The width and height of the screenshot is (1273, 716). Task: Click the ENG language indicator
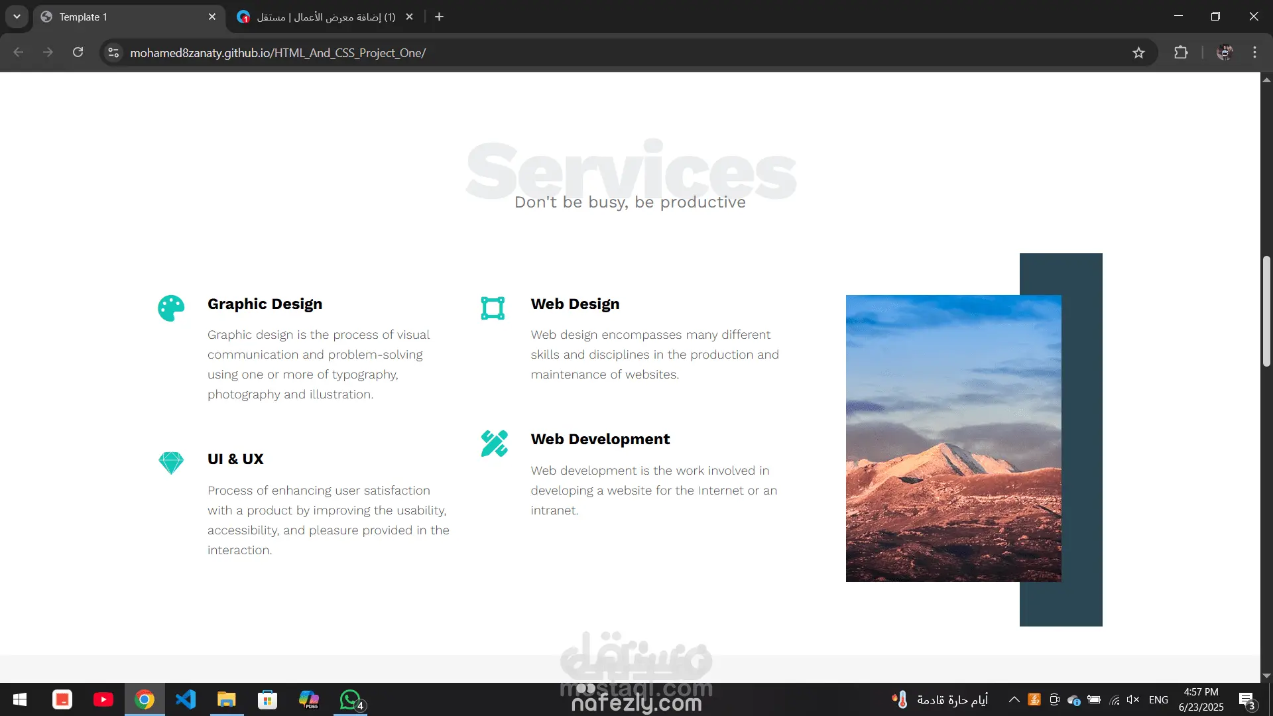1158,699
